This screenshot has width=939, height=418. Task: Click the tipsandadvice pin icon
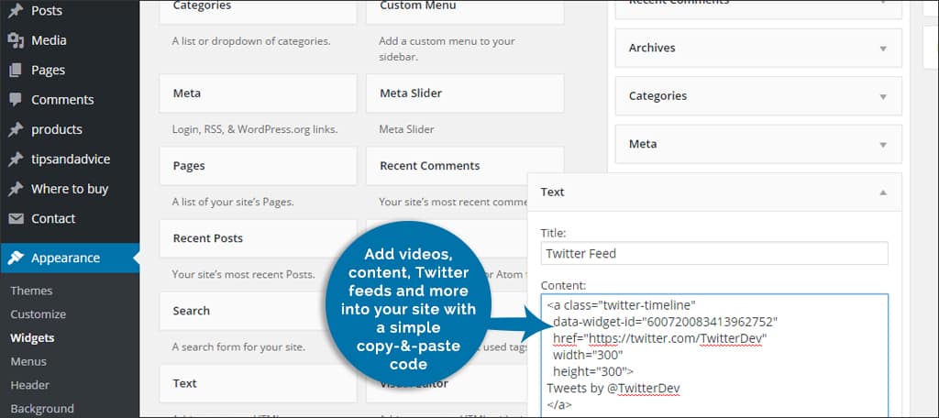(x=16, y=159)
